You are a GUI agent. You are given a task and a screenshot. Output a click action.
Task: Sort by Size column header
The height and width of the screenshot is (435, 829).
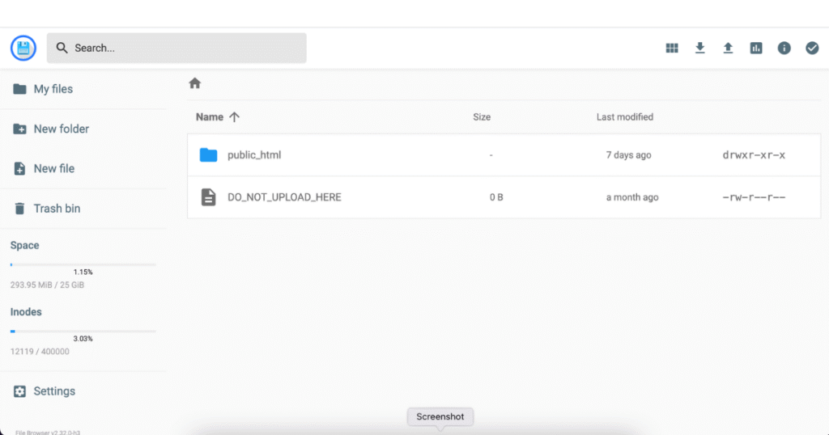point(482,117)
